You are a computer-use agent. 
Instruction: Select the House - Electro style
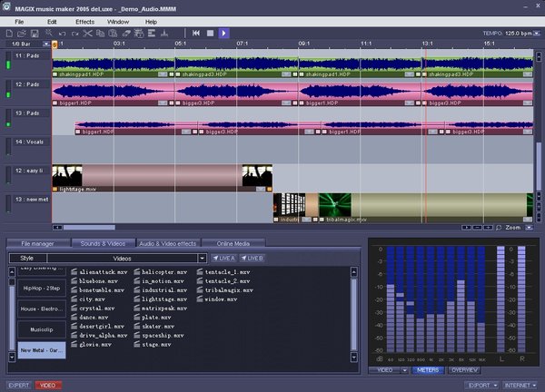(42, 309)
